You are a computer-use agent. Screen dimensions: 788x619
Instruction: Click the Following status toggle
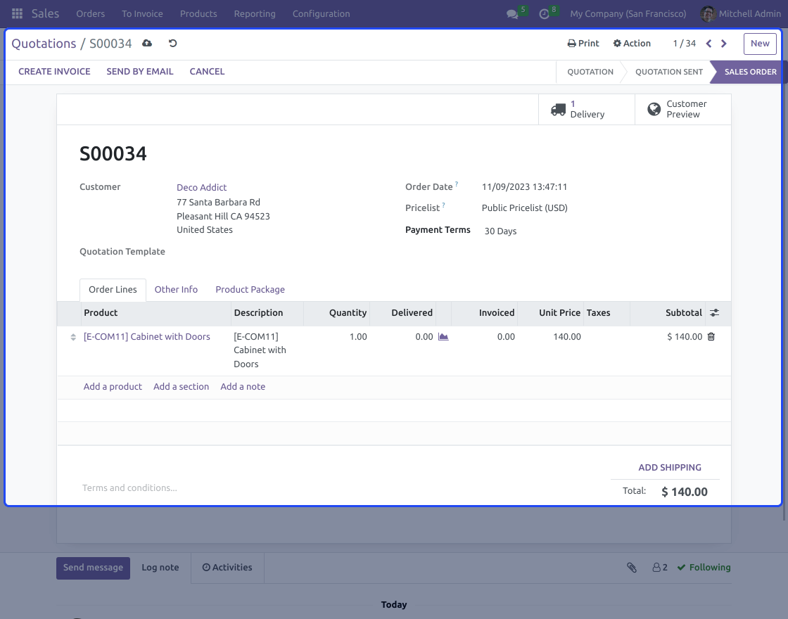[704, 567]
